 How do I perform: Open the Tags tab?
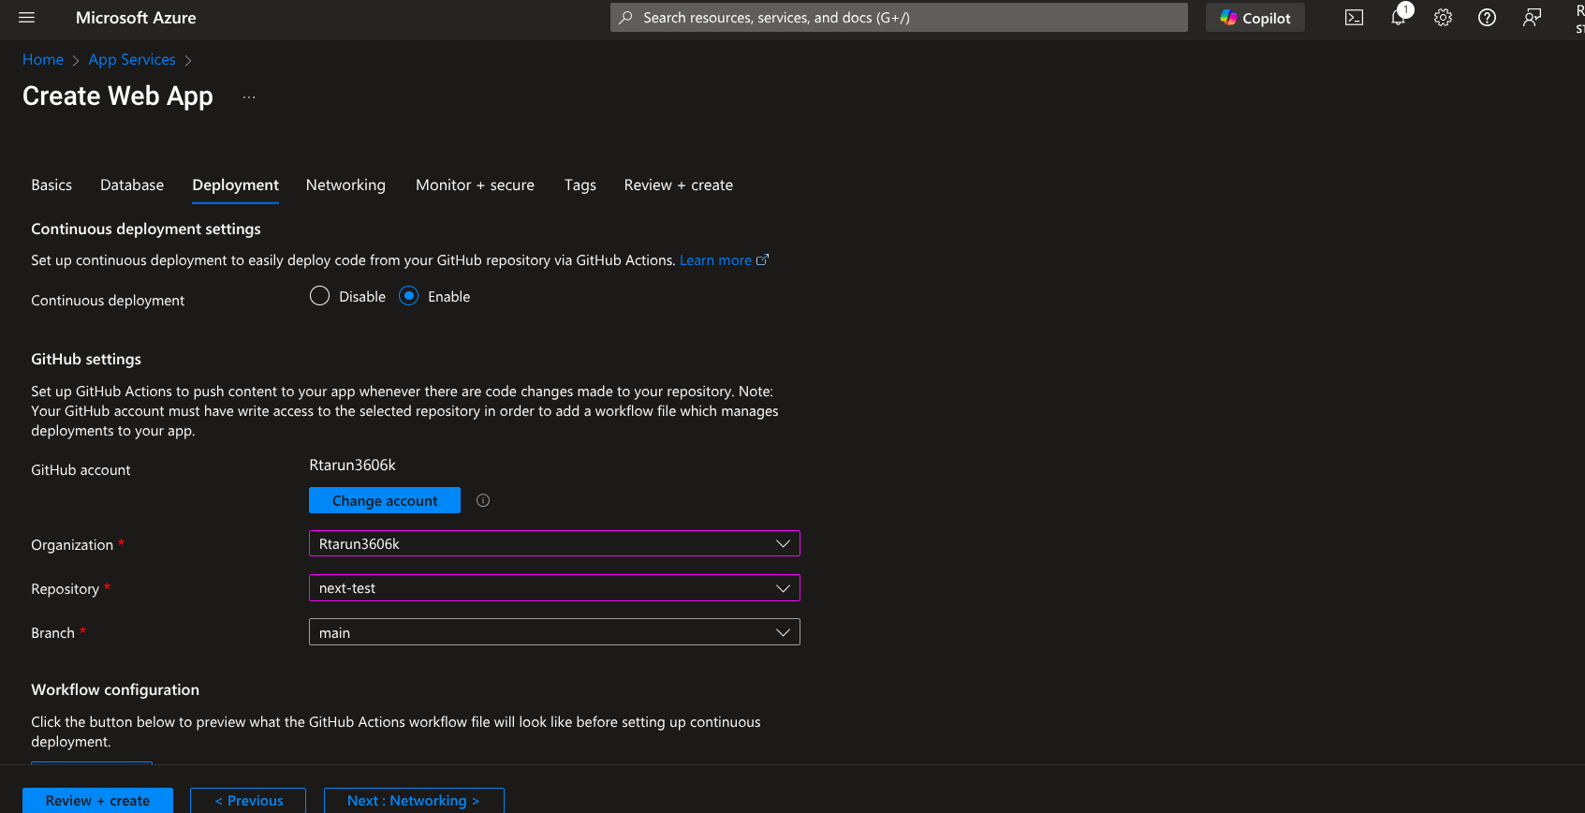pos(580,185)
